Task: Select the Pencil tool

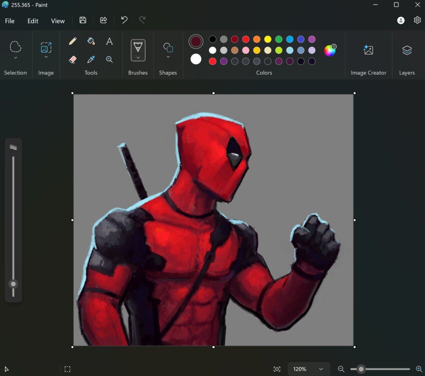Action: 72,41
